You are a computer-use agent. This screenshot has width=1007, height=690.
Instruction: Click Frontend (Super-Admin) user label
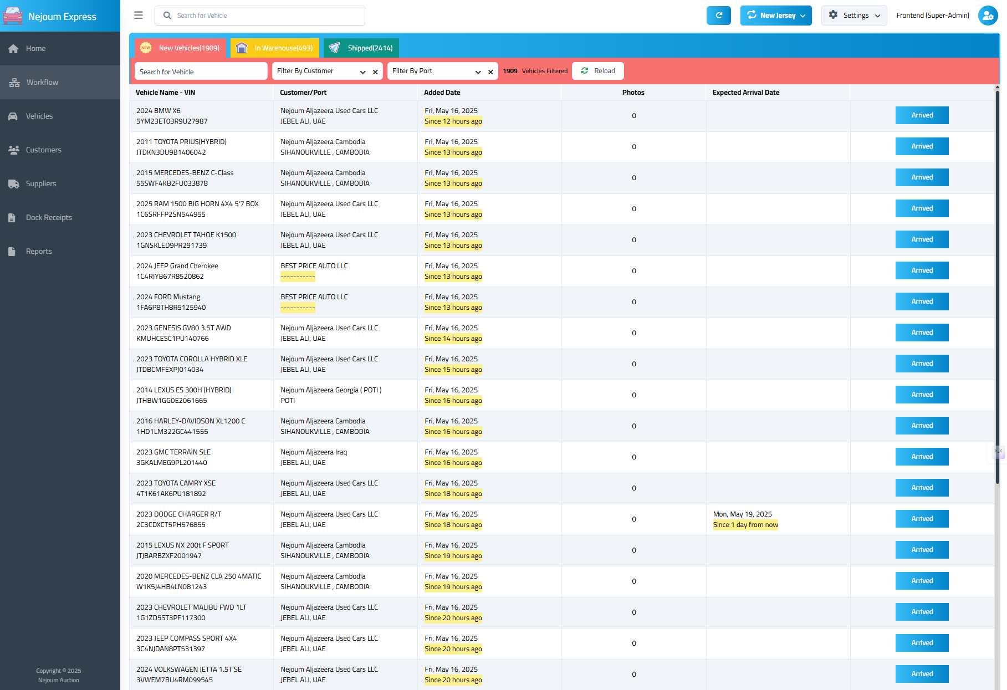933,16
